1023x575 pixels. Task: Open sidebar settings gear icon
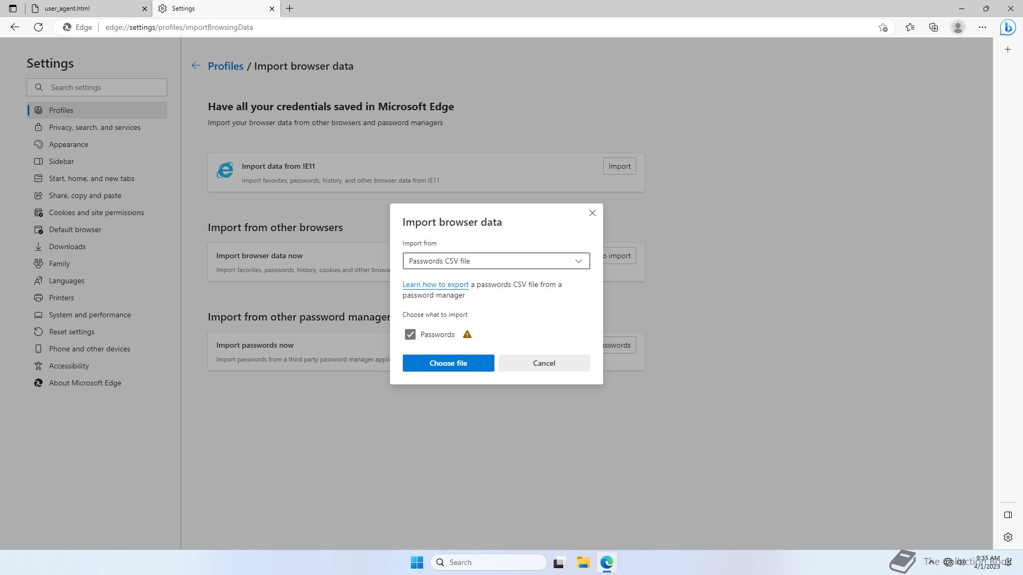tap(1008, 537)
